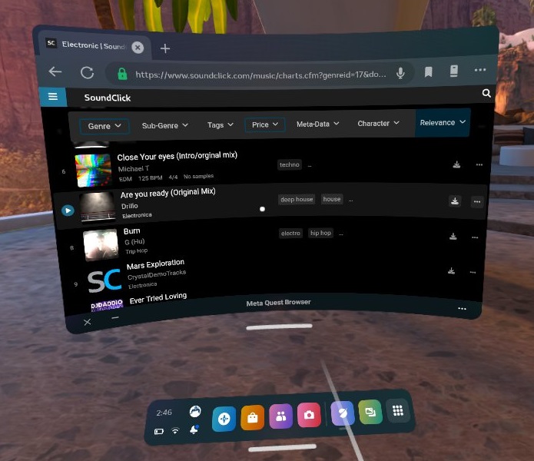Open more options for Are you ready
Screen dimensions: 534x461
tap(477, 201)
